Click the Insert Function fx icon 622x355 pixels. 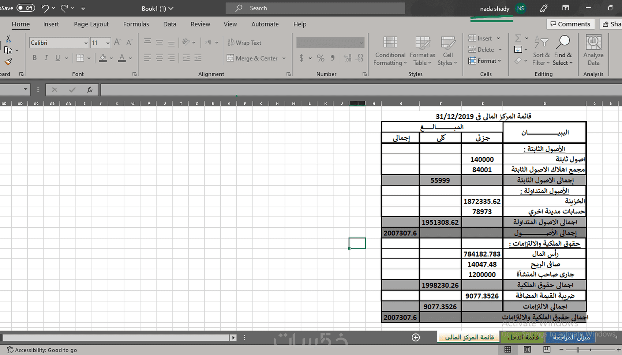tap(89, 90)
